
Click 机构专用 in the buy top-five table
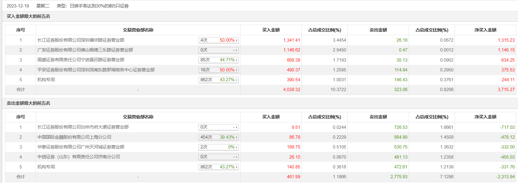point(46,80)
